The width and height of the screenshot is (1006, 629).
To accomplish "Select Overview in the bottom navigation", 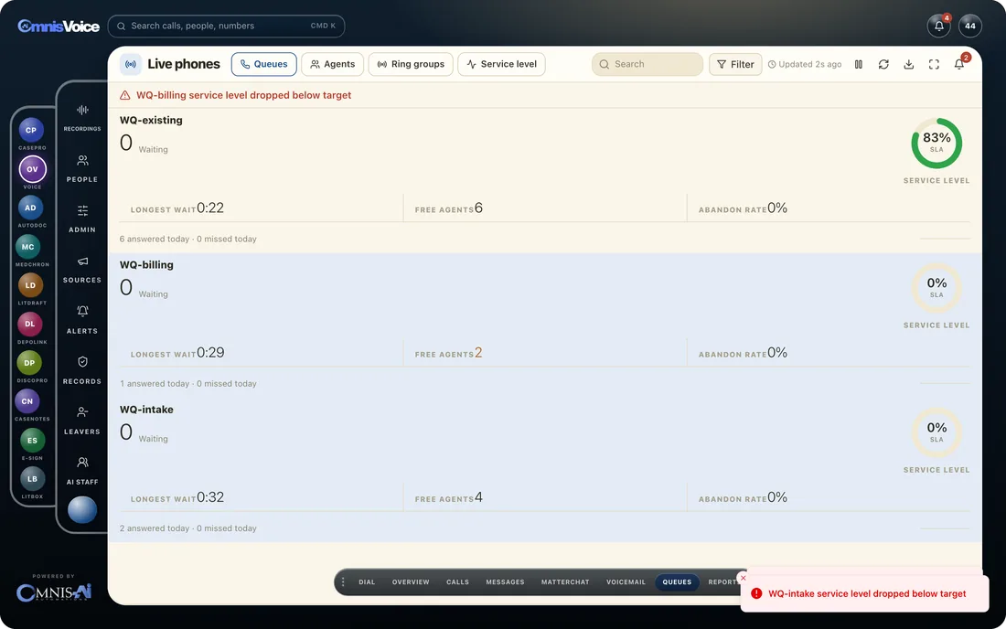I will (411, 582).
